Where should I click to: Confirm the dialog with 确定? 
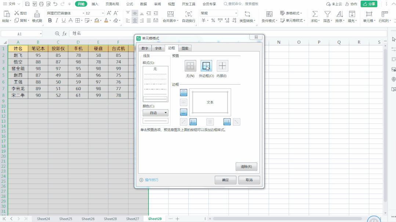tap(225, 180)
